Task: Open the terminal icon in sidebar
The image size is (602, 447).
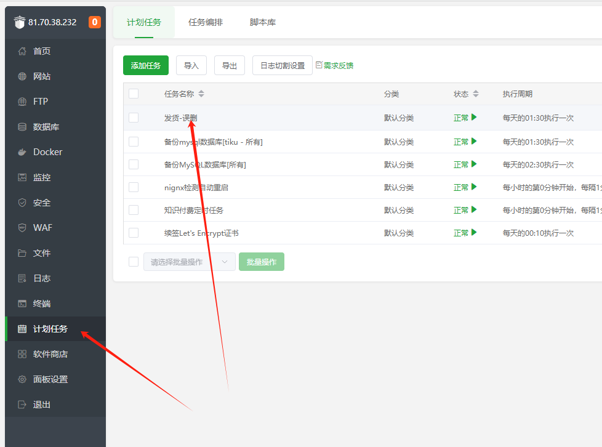Action: click(22, 304)
